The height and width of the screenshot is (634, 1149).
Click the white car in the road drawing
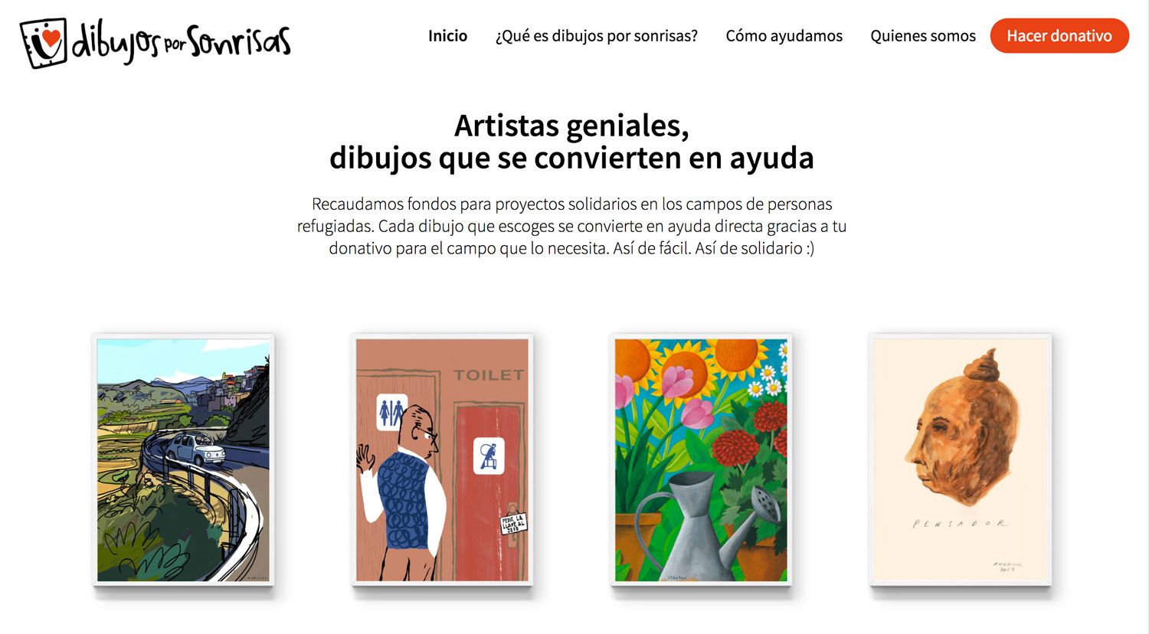tap(195, 449)
